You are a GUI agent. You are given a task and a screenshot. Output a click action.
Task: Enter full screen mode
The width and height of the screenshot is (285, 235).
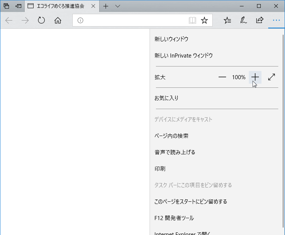point(272,77)
